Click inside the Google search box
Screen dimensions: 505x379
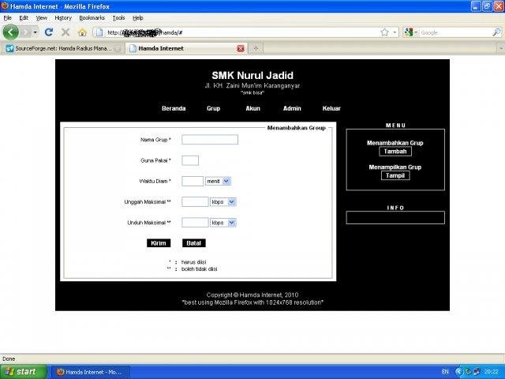tap(455, 32)
